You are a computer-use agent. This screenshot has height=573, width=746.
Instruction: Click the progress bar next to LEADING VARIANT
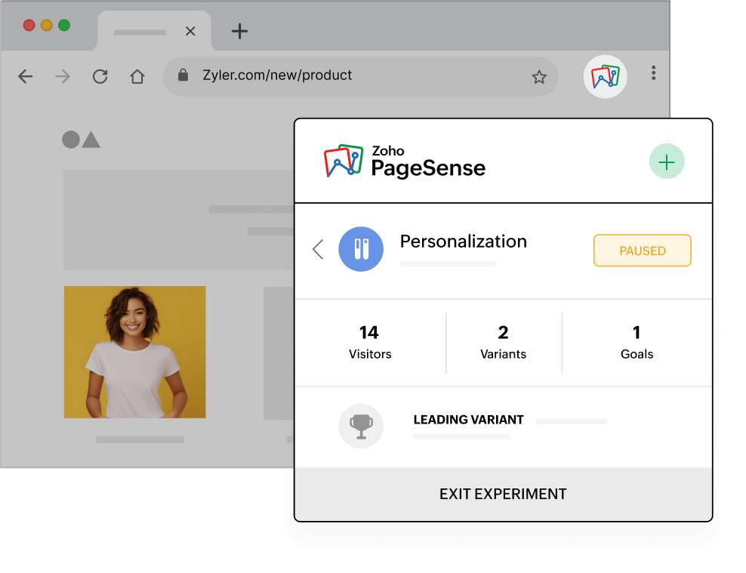click(572, 421)
